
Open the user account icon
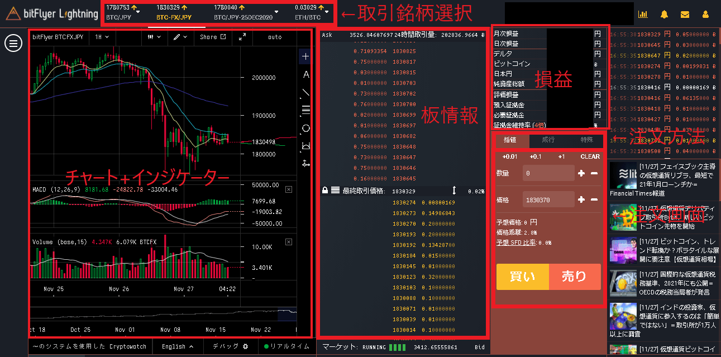coord(705,14)
